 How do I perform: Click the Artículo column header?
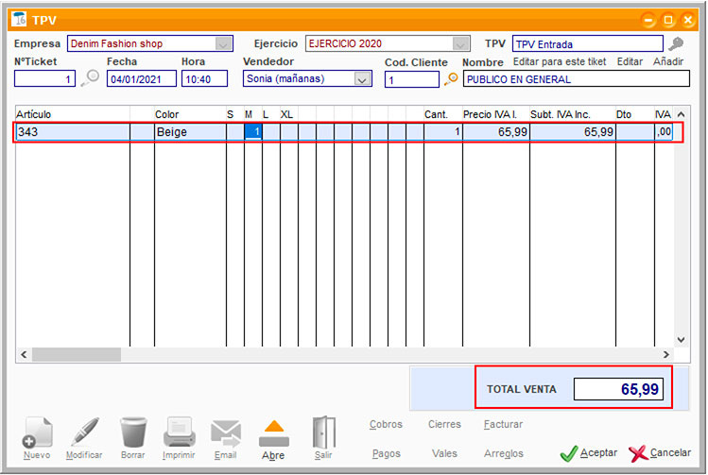pyautogui.click(x=73, y=114)
